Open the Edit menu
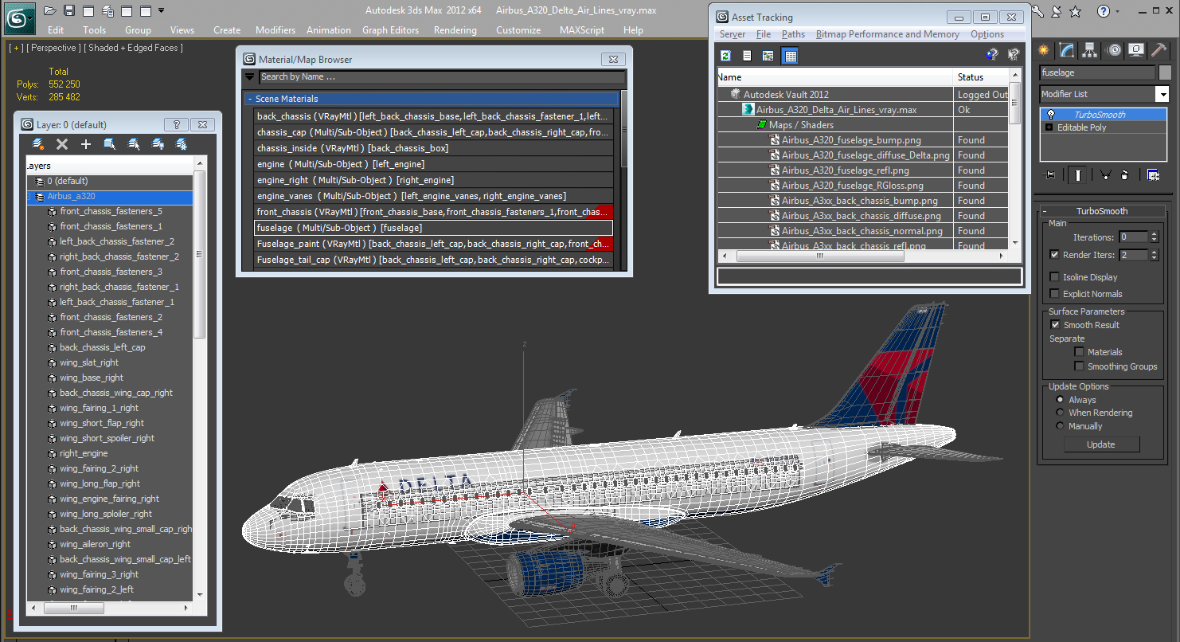The height and width of the screenshot is (642, 1180). (x=56, y=30)
